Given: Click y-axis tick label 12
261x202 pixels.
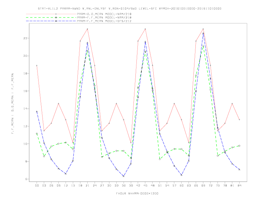Looking at the screenshot, I should 25,126.
